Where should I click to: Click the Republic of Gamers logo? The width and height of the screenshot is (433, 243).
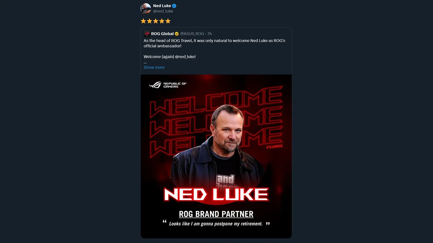[168, 85]
